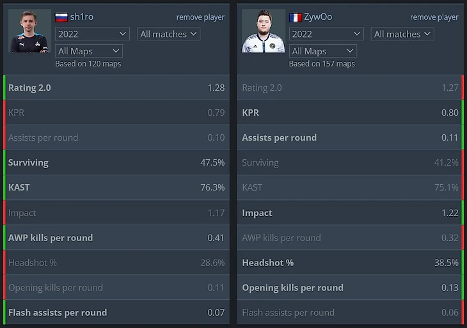This screenshot has height=328, width=467.
Task: Select sh1ro's Flash assists per round row
Action: pos(116,313)
